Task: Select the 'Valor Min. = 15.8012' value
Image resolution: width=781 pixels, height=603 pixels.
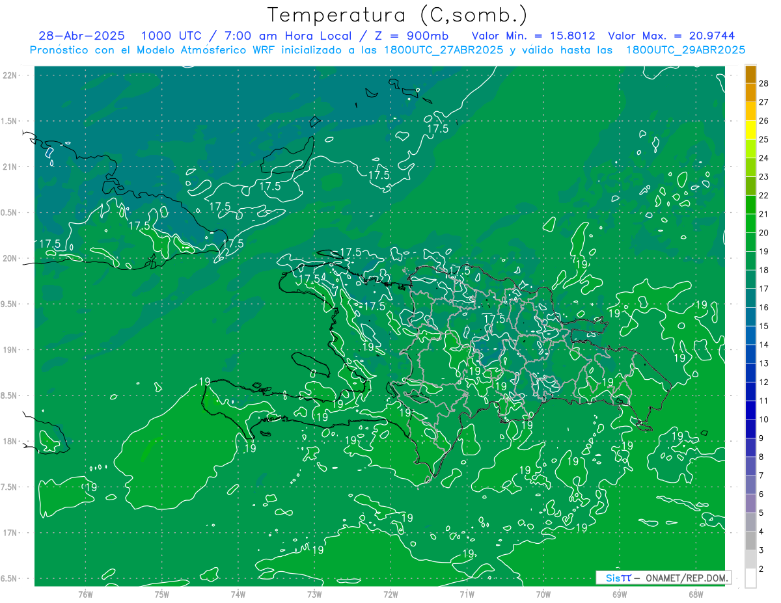Action: 534,36
